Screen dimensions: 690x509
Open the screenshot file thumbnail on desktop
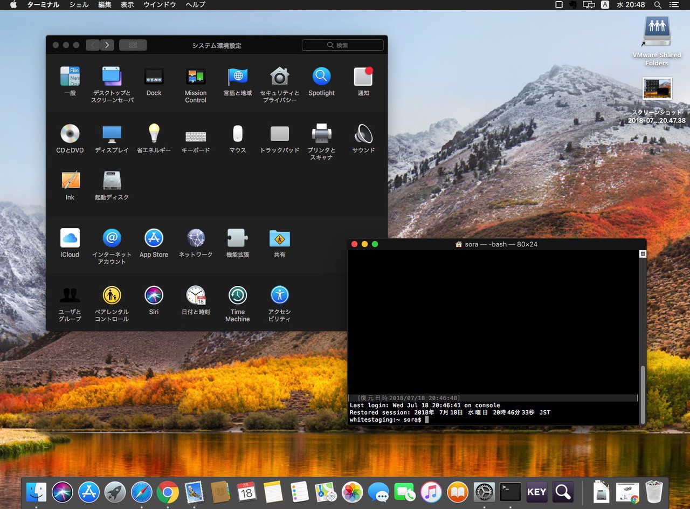pyautogui.click(x=657, y=89)
